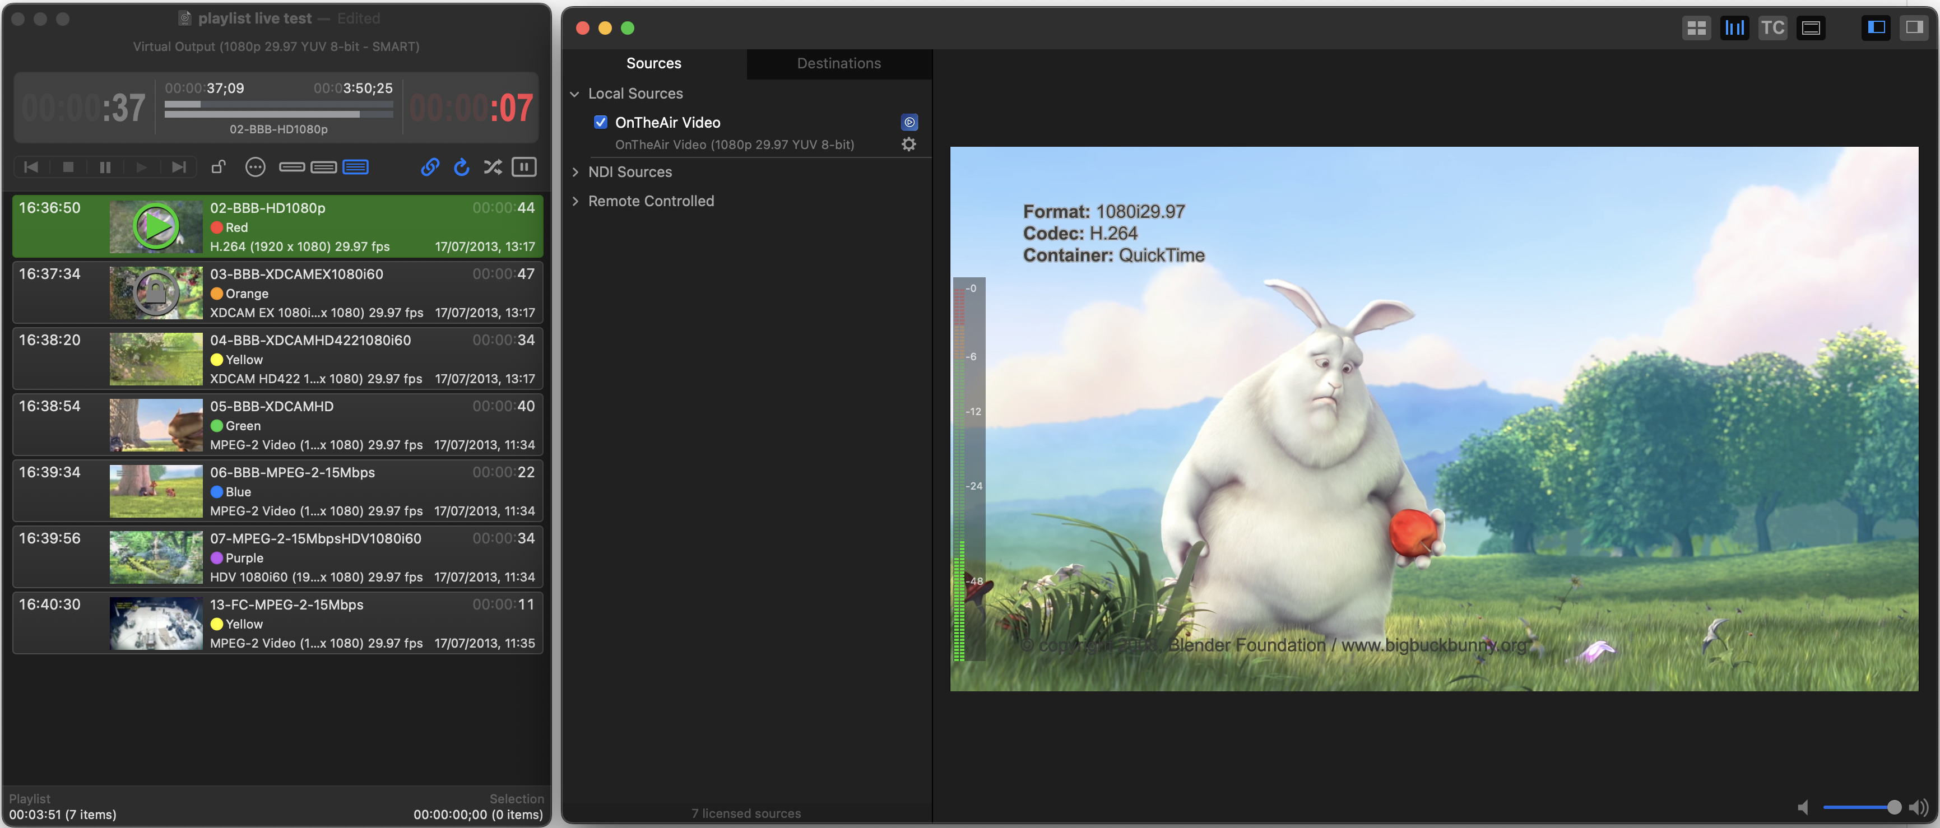Click the red remaining countdown :07
The height and width of the screenshot is (828, 1940).
(x=471, y=108)
